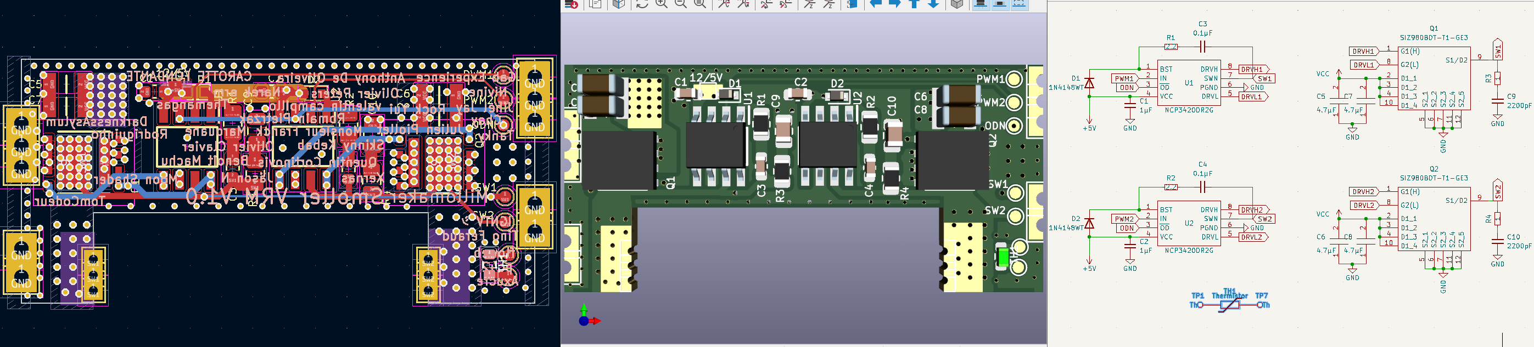Screen dimensions: 1534x347
Task: Click Zoom out magnifier icon
Action: click(681, 4)
